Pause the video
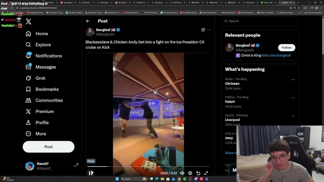 [x=91, y=173]
